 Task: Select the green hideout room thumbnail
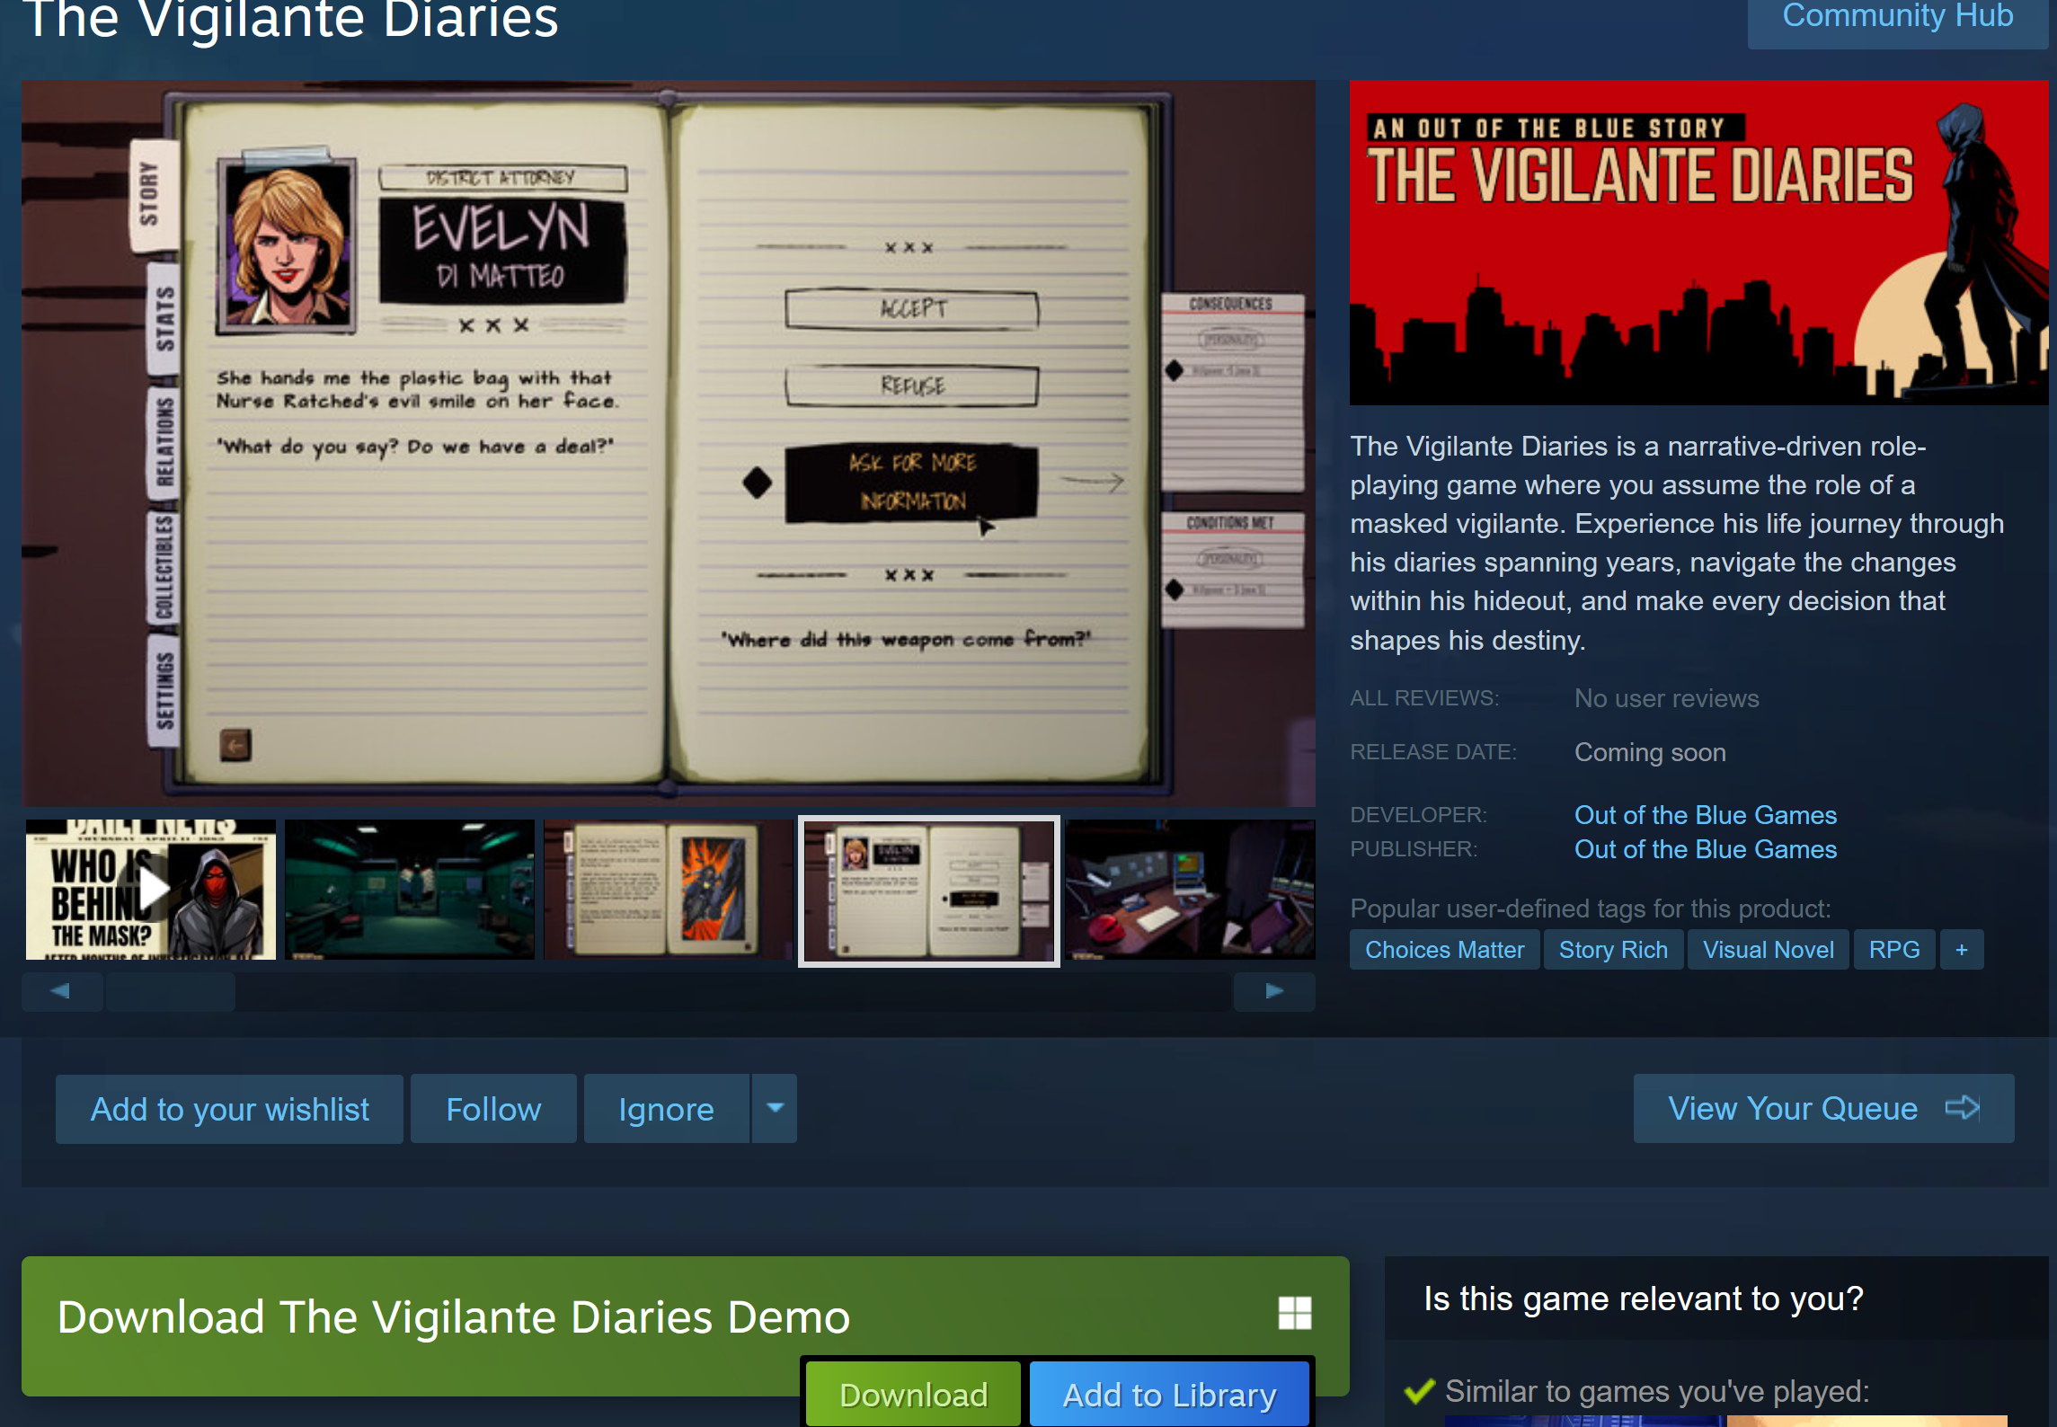[x=410, y=889]
